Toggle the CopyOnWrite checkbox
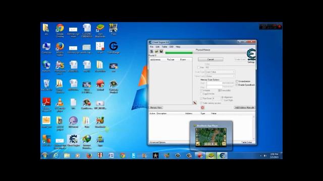 pos(201,94)
